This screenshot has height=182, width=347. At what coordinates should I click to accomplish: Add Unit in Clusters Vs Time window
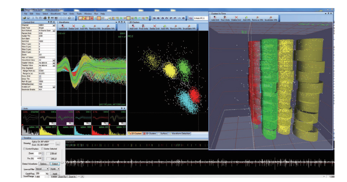click(215, 18)
